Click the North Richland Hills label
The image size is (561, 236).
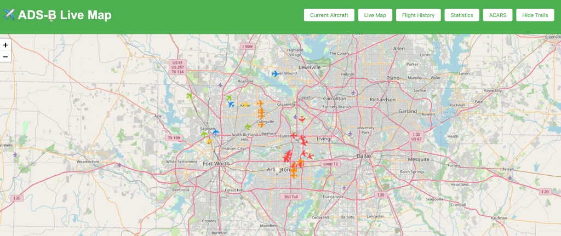pyautogui.click(x=245, y=136)
